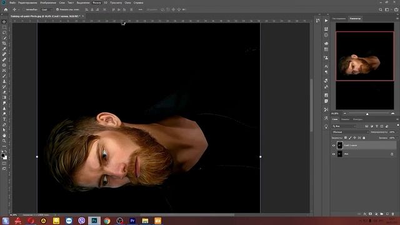This screenshot has height=225, width=400.
Task: Click more align options three-dots icon
Action: click(x=141, y=9)
